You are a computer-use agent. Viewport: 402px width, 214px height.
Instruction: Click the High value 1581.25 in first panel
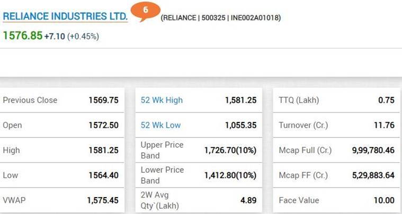click(103, 151)
